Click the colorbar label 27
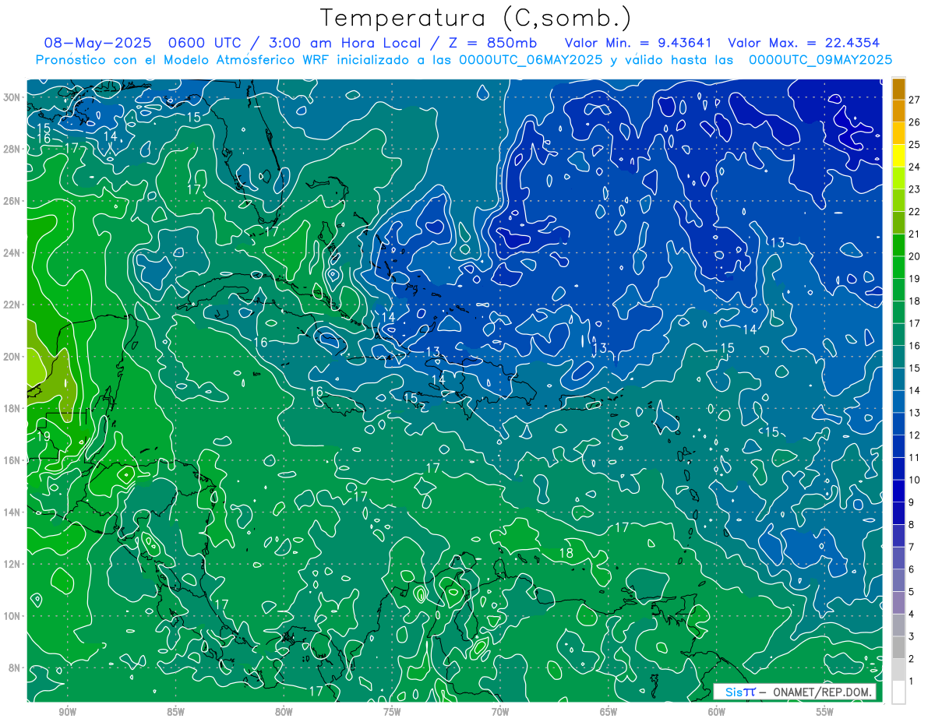This screenshot has width=935, height=722. click(x=915, y=99)
